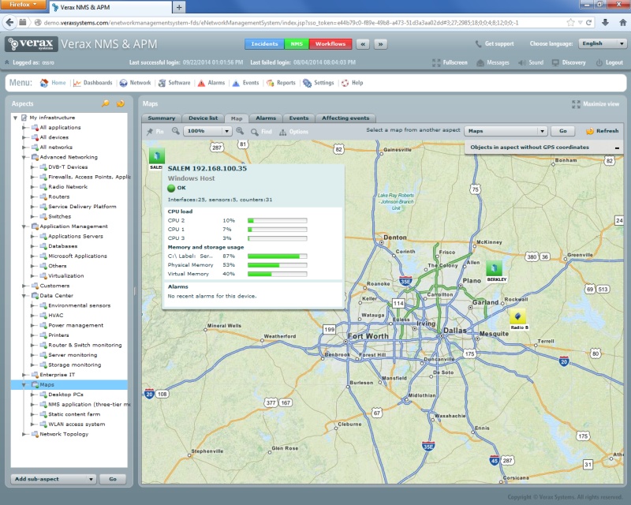Select the BERKLEY device icon on the map
The width and height of the screenshot is (631, 505).
(x=495, y=268)
